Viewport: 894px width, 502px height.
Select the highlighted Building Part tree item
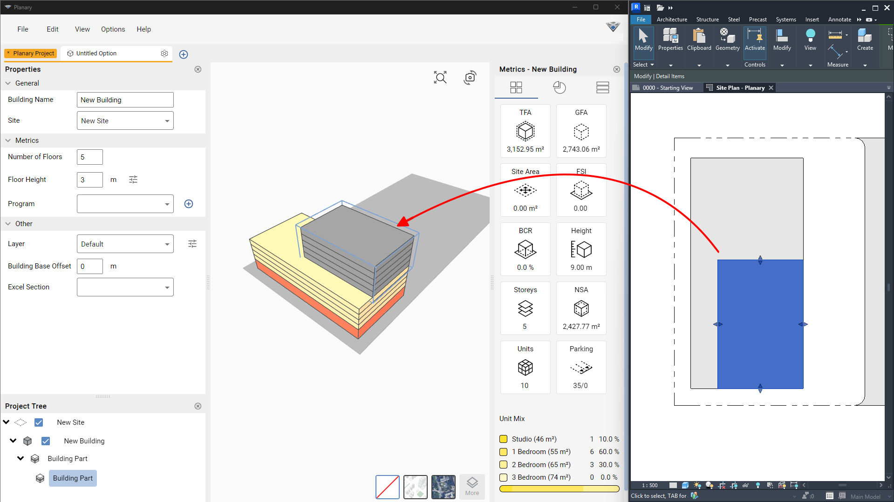click(x=73, y=478)
